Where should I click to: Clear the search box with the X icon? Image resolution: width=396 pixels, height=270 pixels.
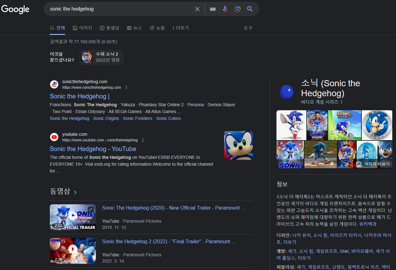(x=197, y=9)
